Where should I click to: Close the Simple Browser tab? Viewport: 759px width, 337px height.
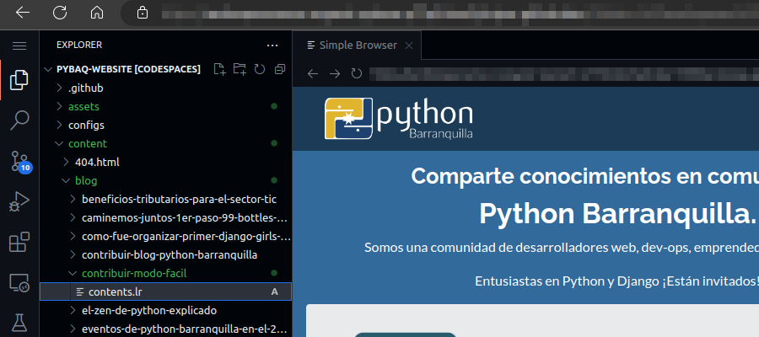[x=409, y=45]
